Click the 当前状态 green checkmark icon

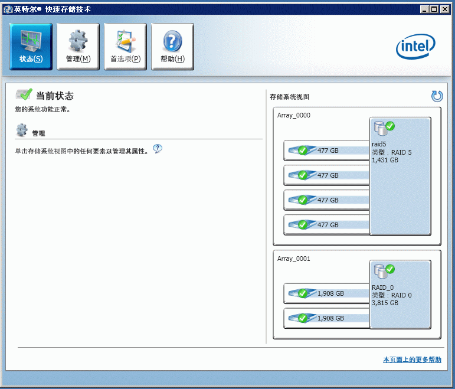pos(24,94)
